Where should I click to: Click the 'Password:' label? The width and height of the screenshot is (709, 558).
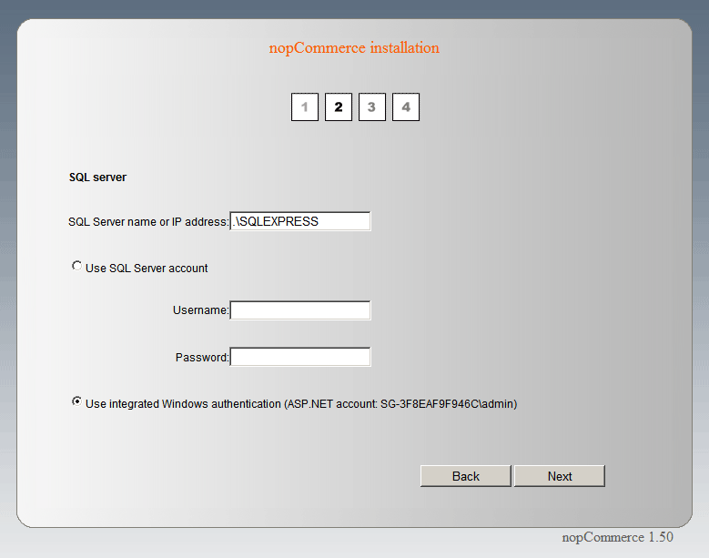tap(202, 357)
